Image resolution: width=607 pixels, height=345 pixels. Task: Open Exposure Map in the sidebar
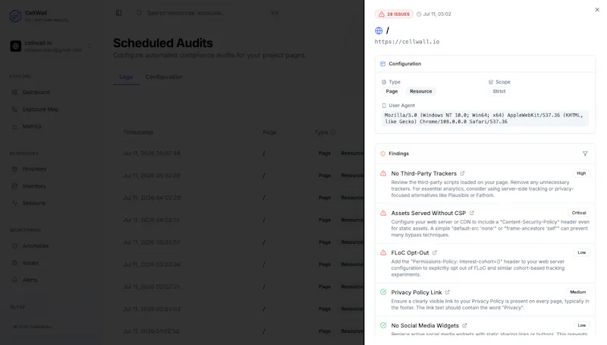(x=40, y=109)
